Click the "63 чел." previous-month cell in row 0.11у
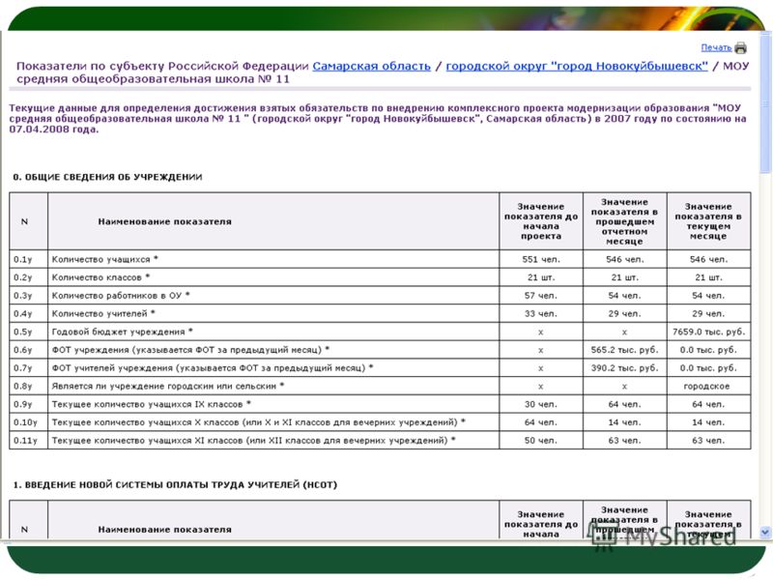 coord(624,441)
